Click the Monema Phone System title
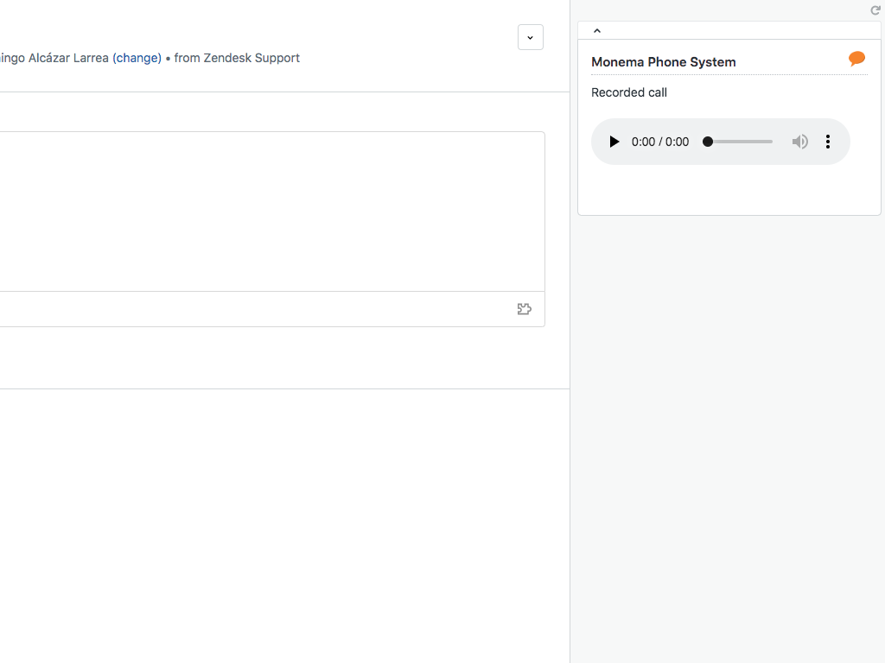 [663, 62]
